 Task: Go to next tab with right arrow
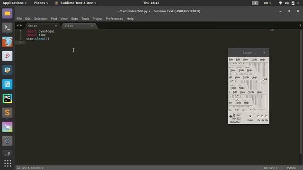[21, 25]
